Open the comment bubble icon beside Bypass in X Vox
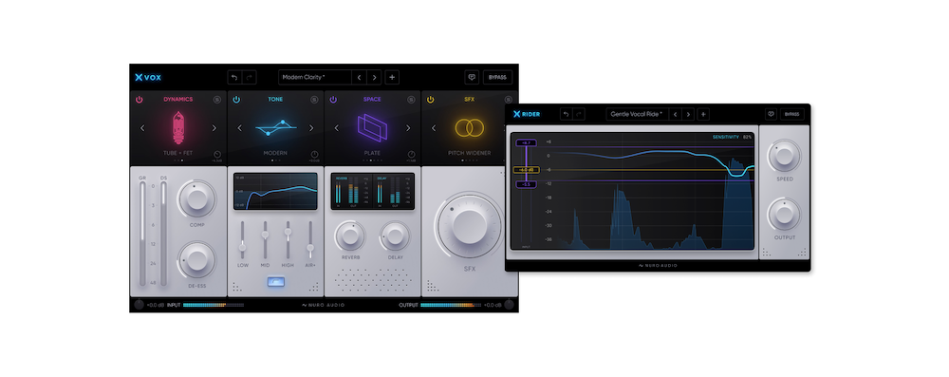This screenshot has height=377, width=949. (472, 78)
